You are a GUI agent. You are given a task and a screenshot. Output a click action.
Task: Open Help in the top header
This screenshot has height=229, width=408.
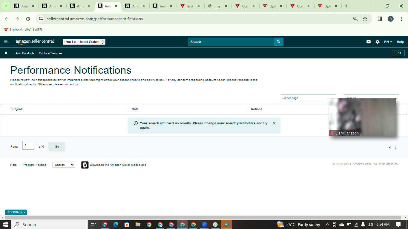point(400,42)
